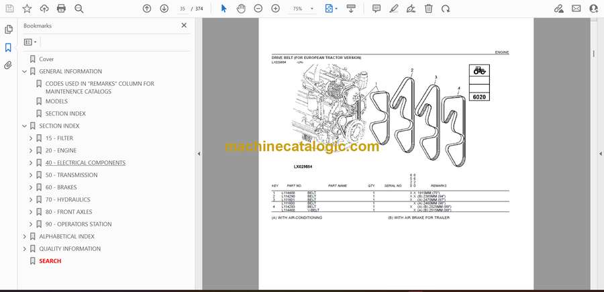Open the share with others icon
This screenshot has height=292, width=604.
(594, 9)
